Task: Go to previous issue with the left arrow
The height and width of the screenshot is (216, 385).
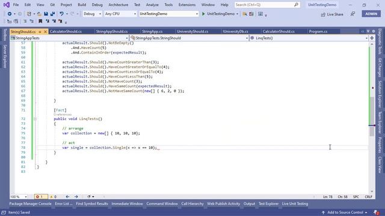Action: tap(67, 197)
